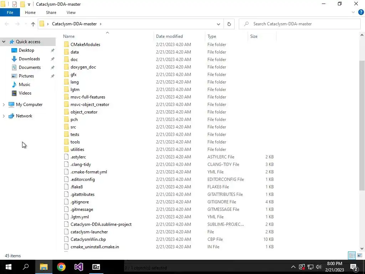Screen dimensions: 365x274
Task: Open Music in the navigation pane
Action: [x=25, y=84]
